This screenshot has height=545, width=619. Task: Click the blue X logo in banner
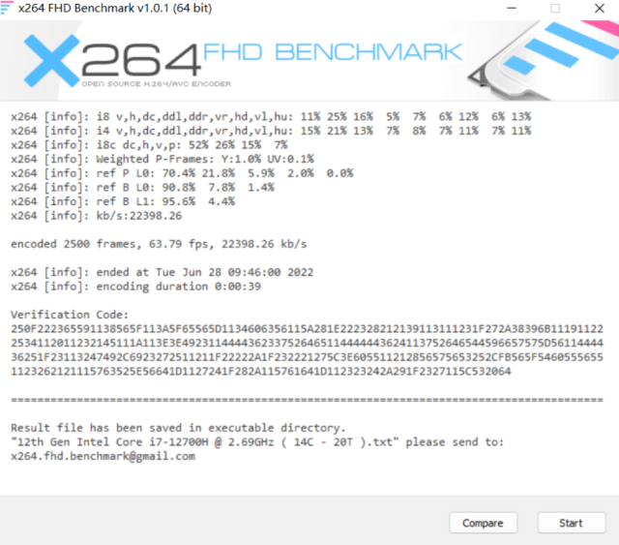pos(51,61)
